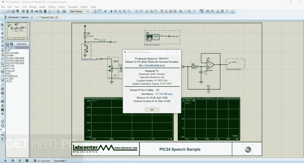
Task: Choose Selection Mode arrow tool
Action: tap(2, 25)
